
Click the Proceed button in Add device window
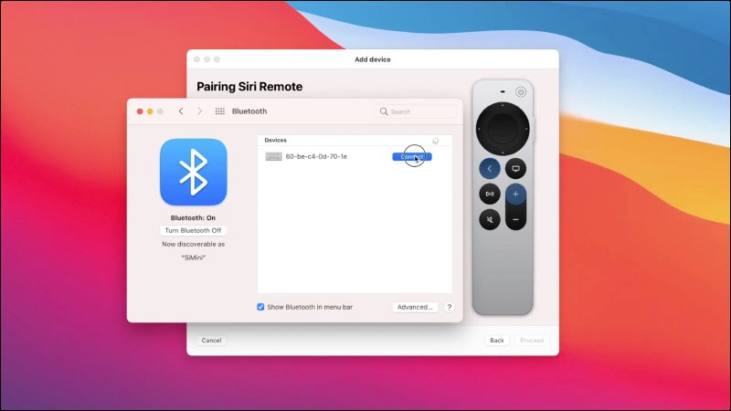pos(532,341)
